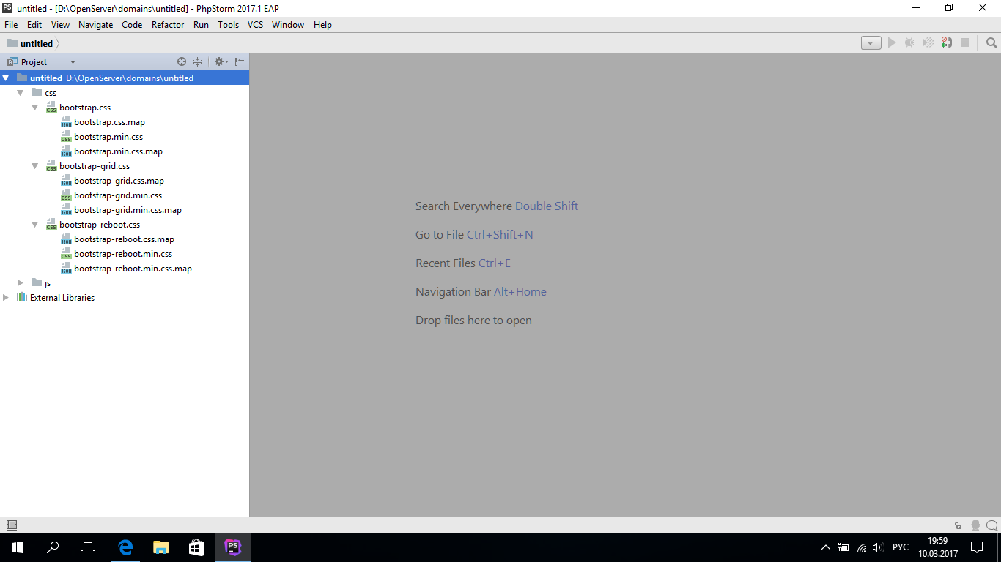
Task: Expand the js folder
Action: (21, 283)
